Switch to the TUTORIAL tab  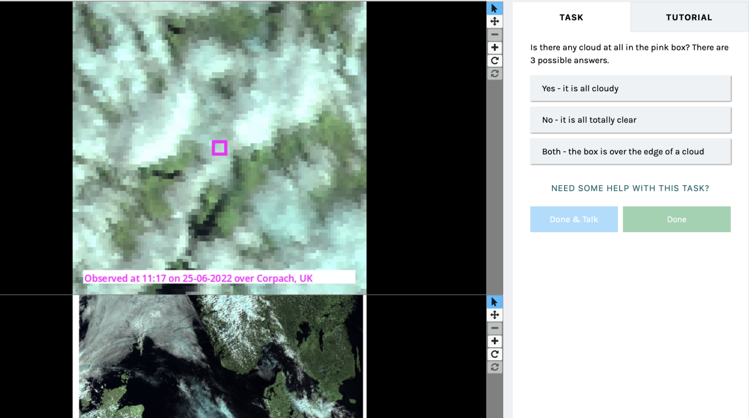pos(689,17)
